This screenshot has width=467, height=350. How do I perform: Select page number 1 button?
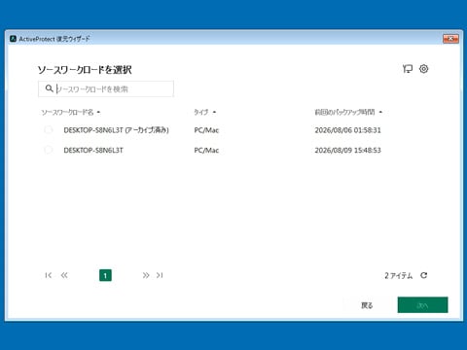point(105,275)
